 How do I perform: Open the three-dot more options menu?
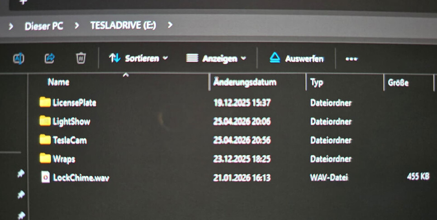point(351,59)
